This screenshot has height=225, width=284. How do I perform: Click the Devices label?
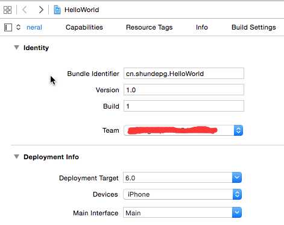(106, 194)
